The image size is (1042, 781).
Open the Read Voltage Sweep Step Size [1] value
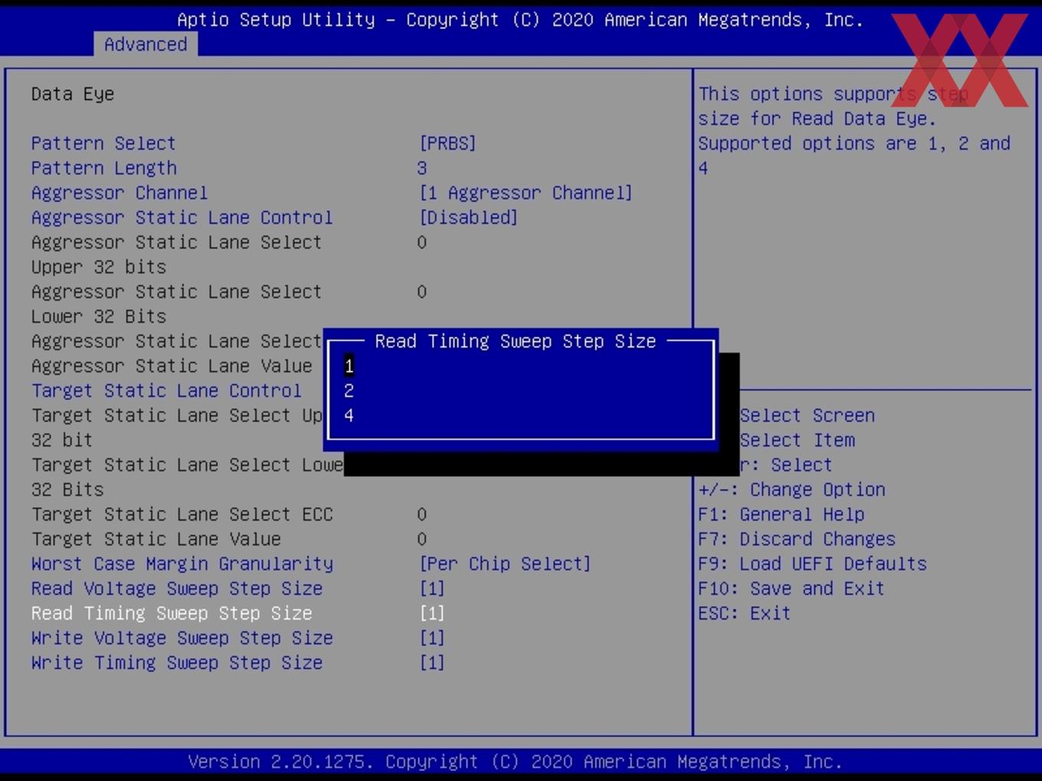click(x=432, y=589)
